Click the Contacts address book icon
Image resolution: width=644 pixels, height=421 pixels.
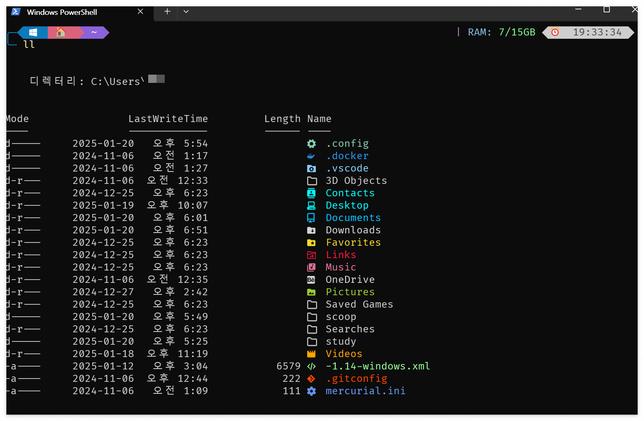pos(312,193)
